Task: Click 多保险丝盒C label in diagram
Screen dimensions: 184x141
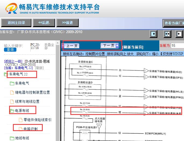Action: click(x=85, y=62)
